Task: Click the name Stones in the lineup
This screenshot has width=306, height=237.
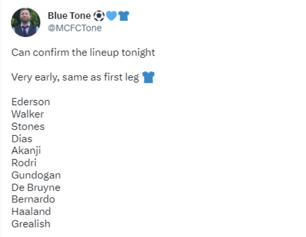Action: coord(28,126)
